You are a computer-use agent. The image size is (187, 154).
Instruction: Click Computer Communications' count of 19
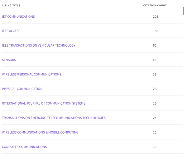click(x=155, y=147)
